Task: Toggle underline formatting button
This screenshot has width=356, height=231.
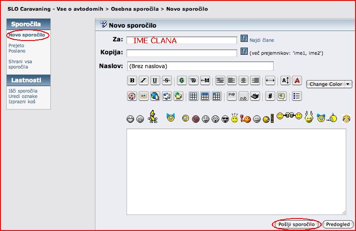Action: [x=155, y=81]
